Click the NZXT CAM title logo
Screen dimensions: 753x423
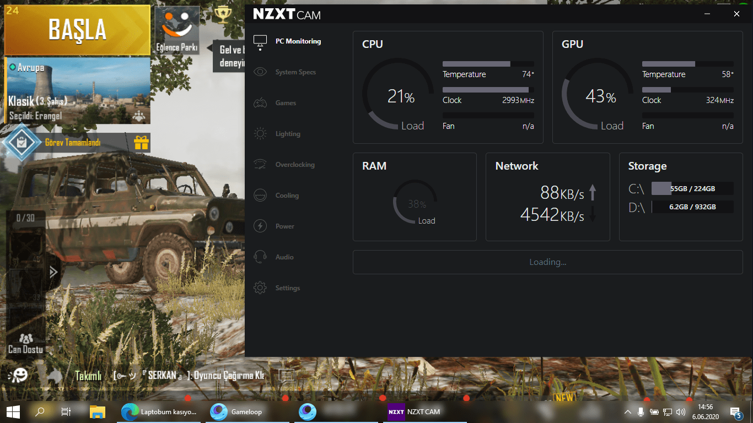pyautogui.click(x=287, y=15)
